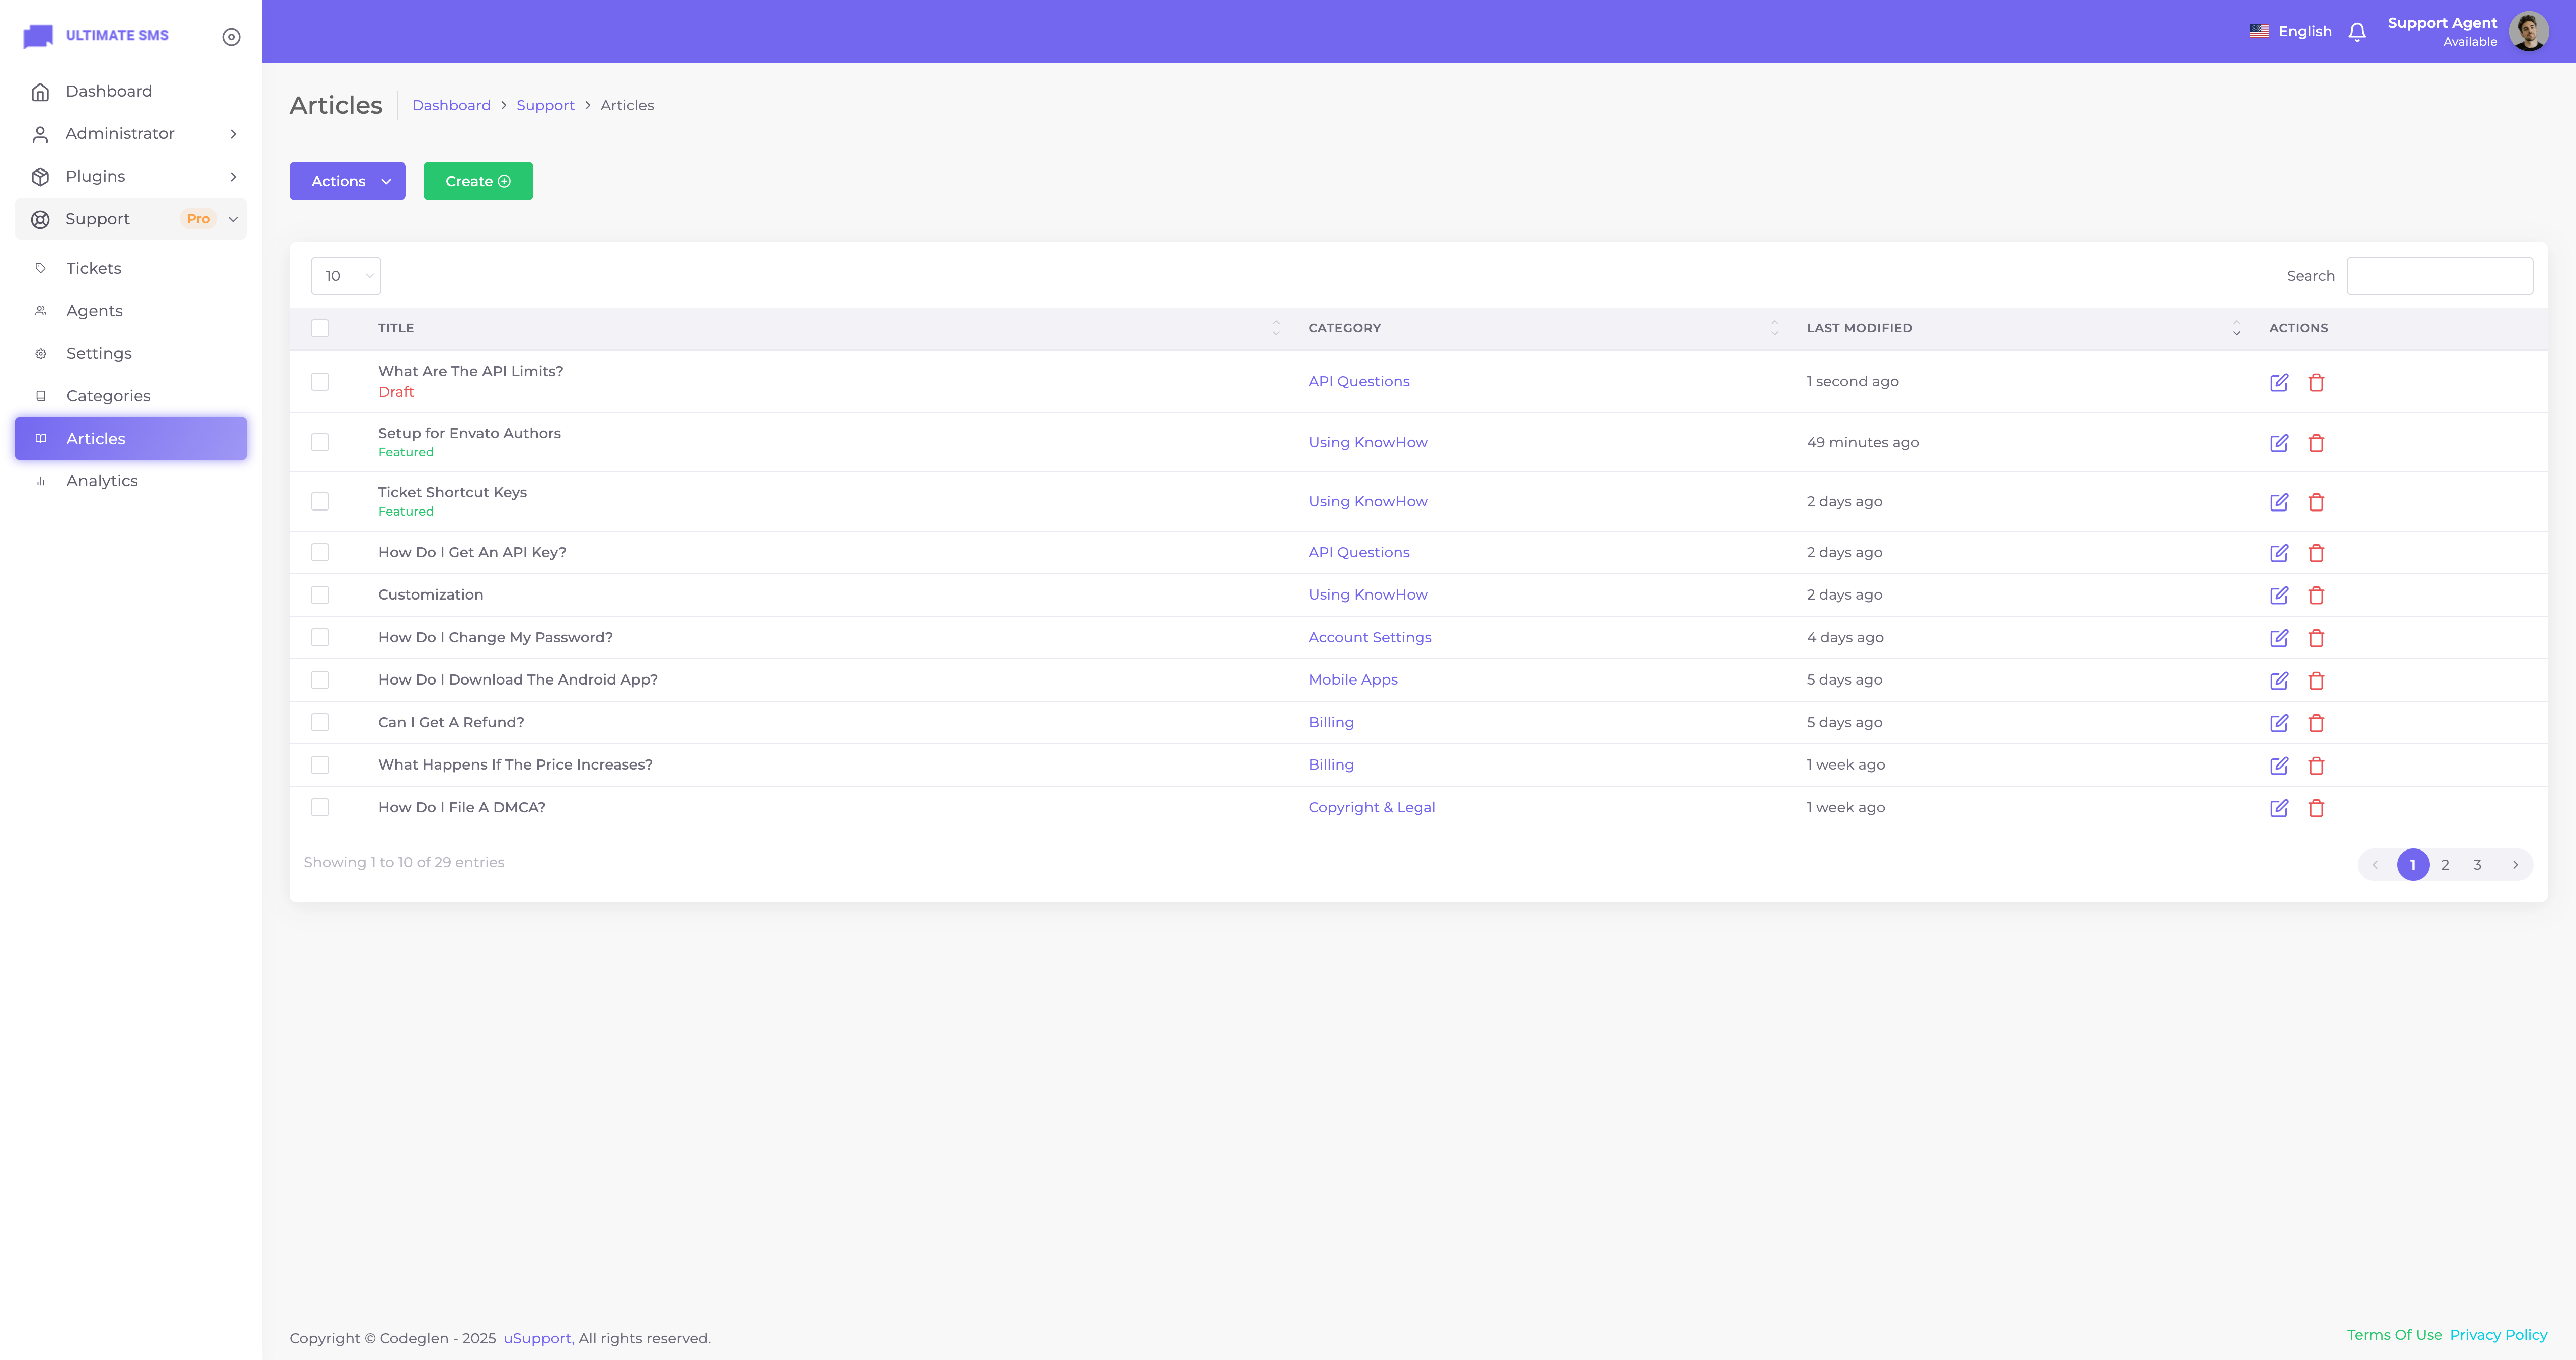Tick checkbox for 'How Do I Change My Password?'
The image size is (2576, 1360).
[320, 637]
